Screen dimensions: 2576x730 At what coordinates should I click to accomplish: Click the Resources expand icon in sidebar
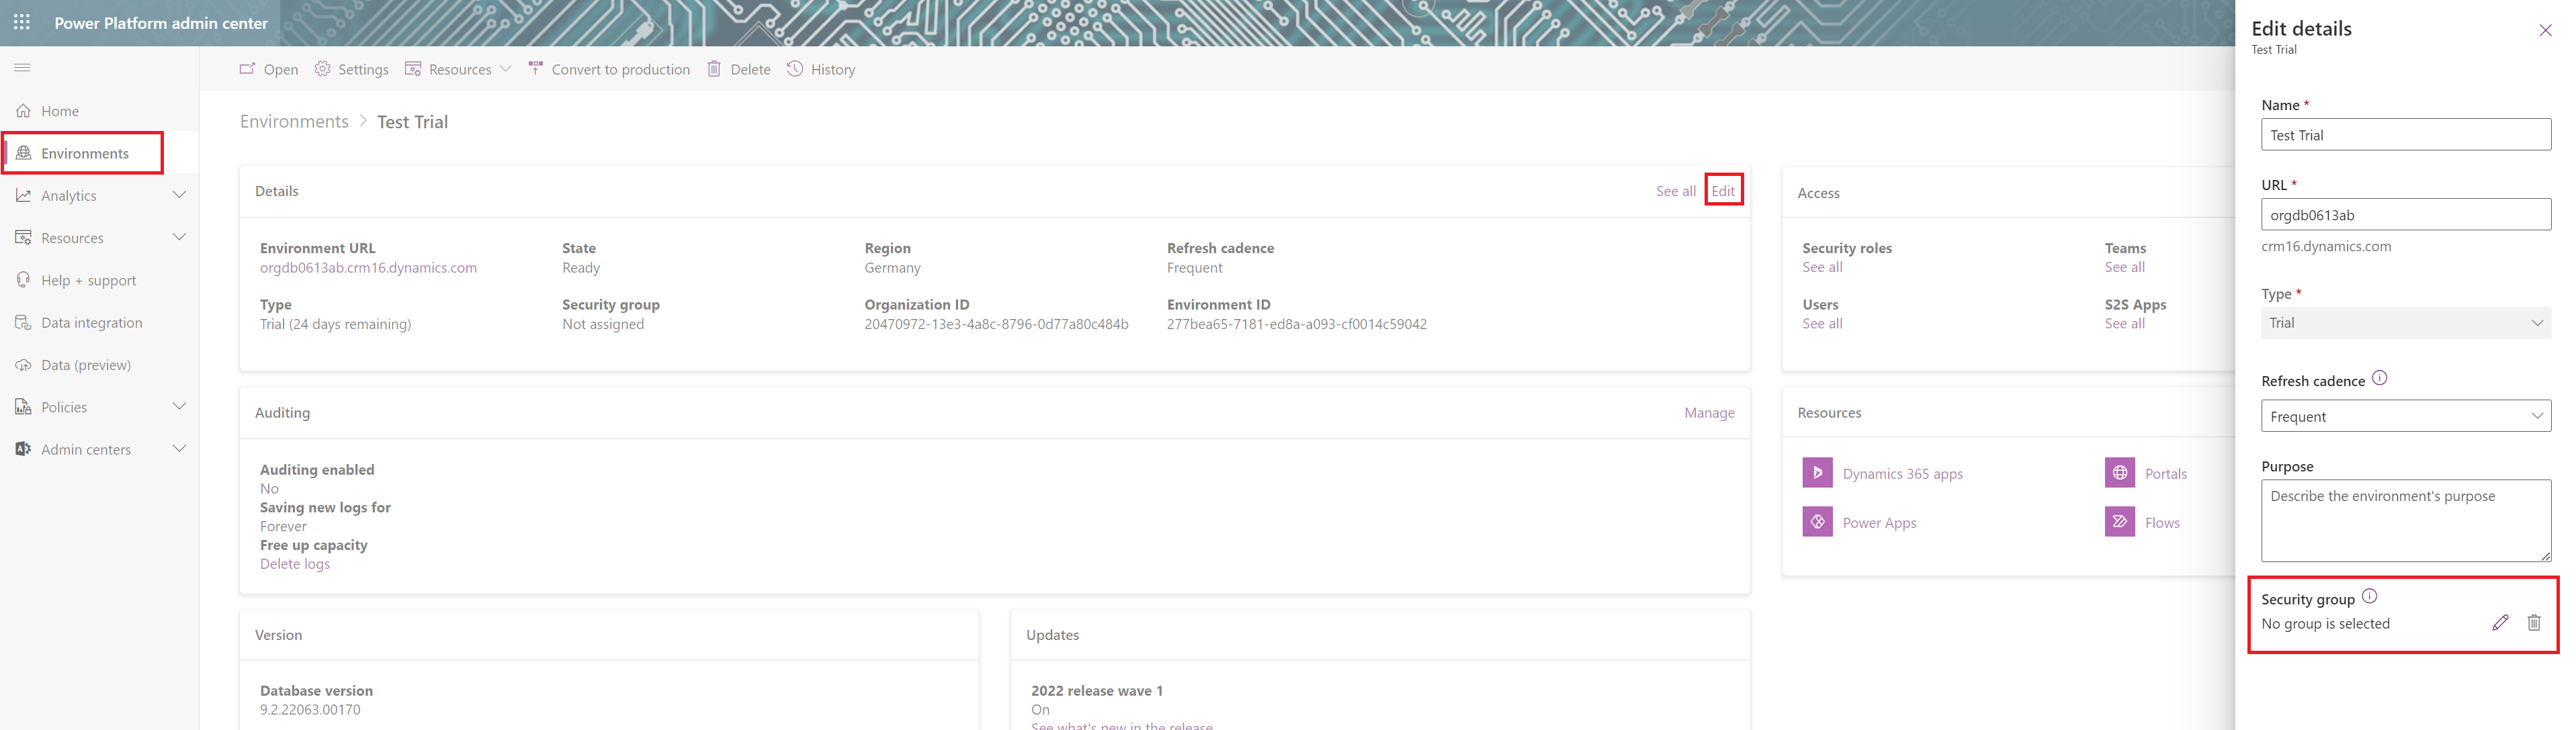[x=181, y=236]
